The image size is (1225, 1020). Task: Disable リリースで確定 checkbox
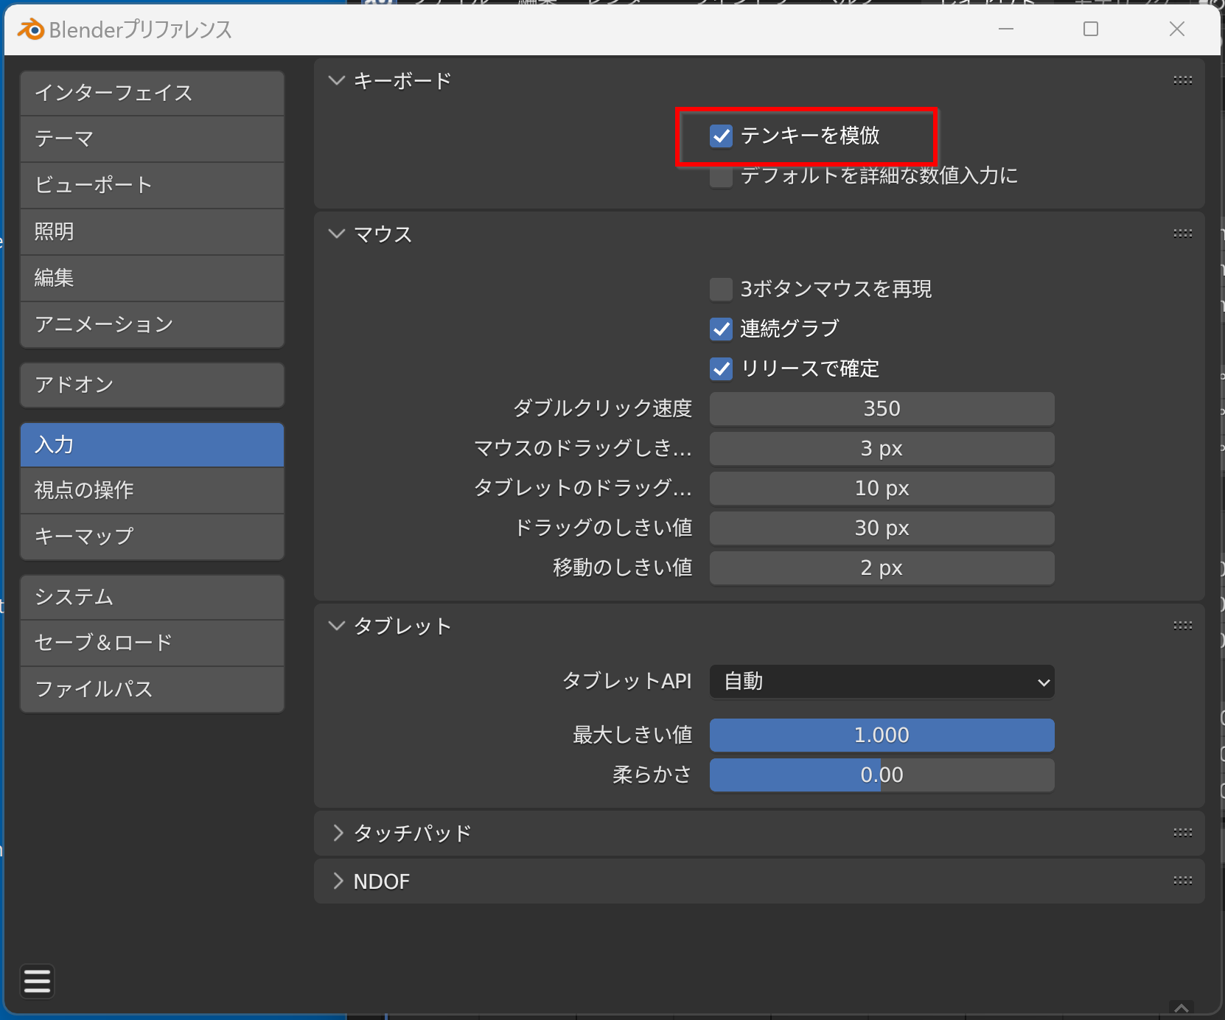(x=721, y=368)
